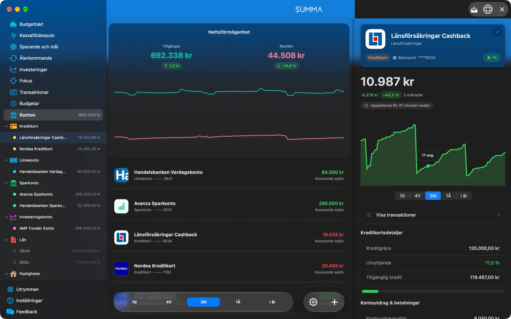Select 4V under the account chart

pyautogui.click(x=417, y=196)
